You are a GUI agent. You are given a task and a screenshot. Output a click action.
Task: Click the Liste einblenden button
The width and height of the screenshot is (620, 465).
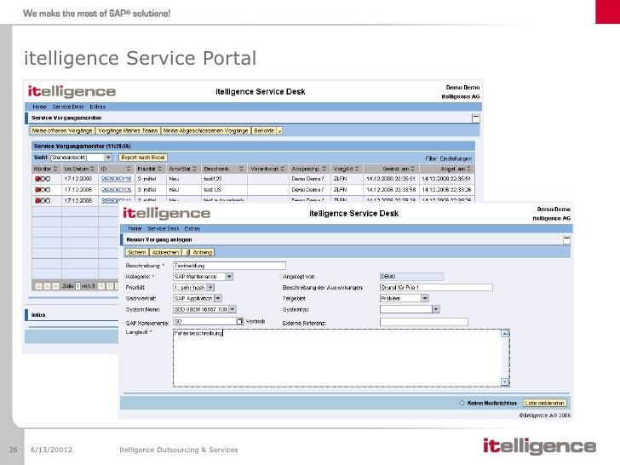pos(545,403)
